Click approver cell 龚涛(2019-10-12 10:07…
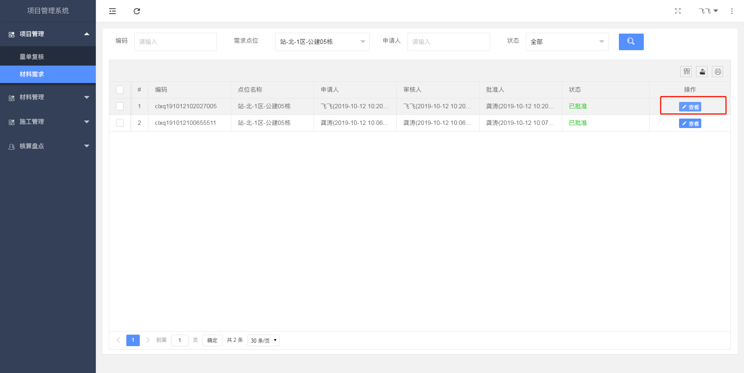This screenshot has width=744, height=373. [x=520, y=123]
